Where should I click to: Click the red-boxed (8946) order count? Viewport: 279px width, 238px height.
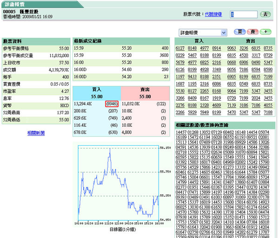point(112,104)
